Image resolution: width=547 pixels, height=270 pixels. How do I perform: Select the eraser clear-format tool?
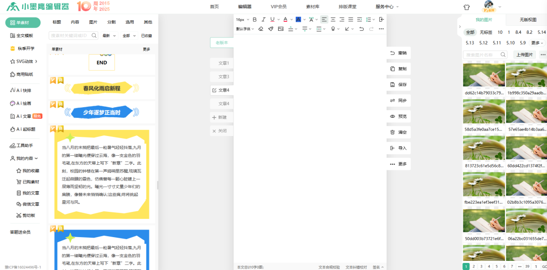[x=261, y=29]
